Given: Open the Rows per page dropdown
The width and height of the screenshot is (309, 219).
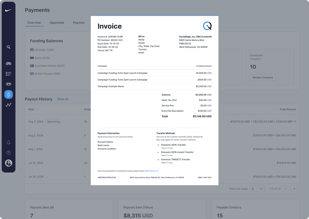Looking at the screenshot, I should click(257, 188).
